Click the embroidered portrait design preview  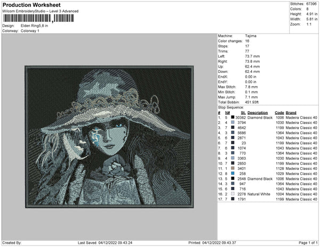(109, 137)
